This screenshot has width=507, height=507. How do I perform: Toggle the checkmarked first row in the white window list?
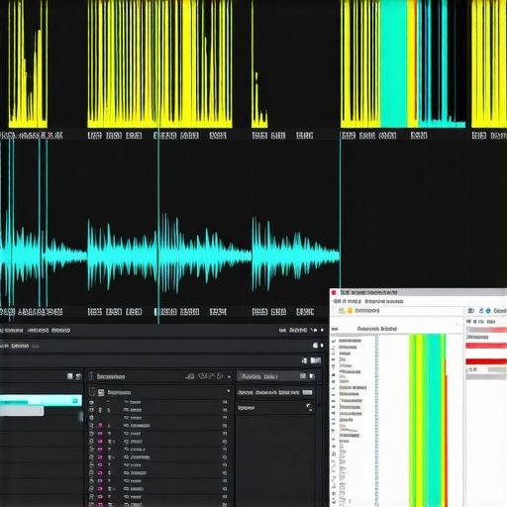pos(334,341)
